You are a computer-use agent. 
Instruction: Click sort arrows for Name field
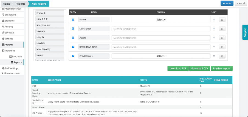click(x=214, y=20)
